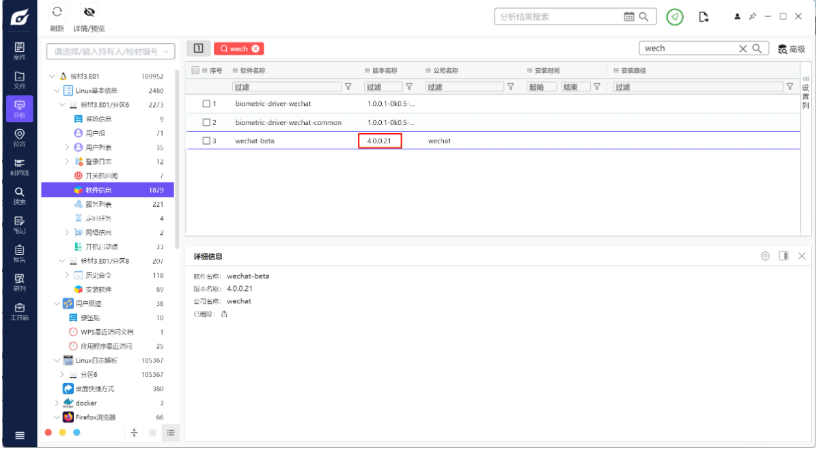This screenshot has width=817, height=450.
Task: Expand the docker tree node
Action: [57, 403]
